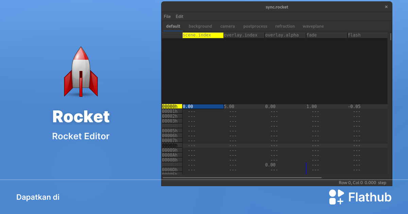The height and width of the screenshot is (214, 408).
Task: Select the fade track header
Action: coord(326,35)
